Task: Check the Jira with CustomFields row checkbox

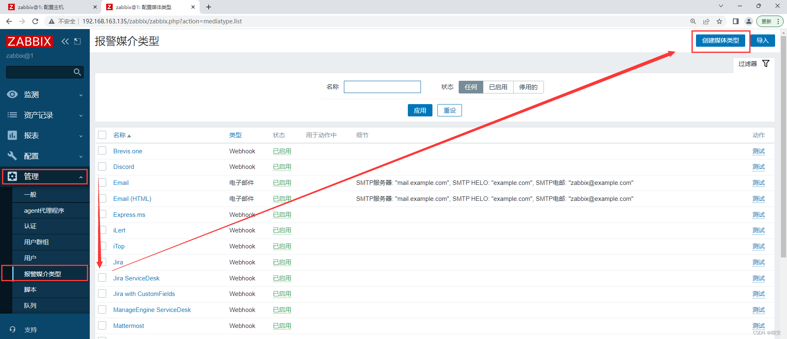Action: 102,293
